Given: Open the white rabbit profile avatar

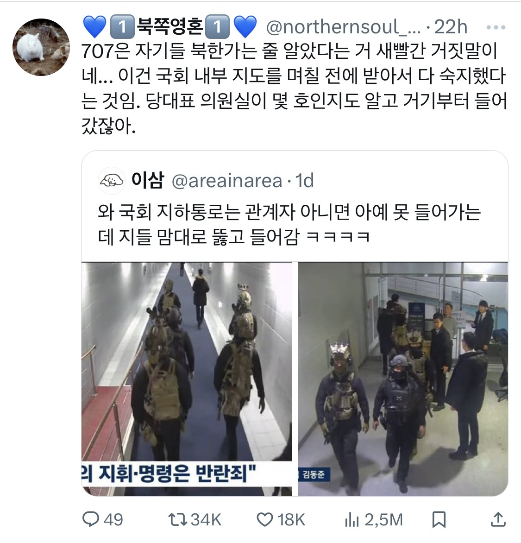Looking at the screenshot, I should pos(41,47).
